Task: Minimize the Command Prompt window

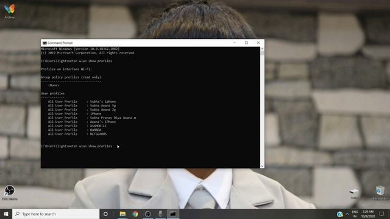Action: tap(234, 43)
